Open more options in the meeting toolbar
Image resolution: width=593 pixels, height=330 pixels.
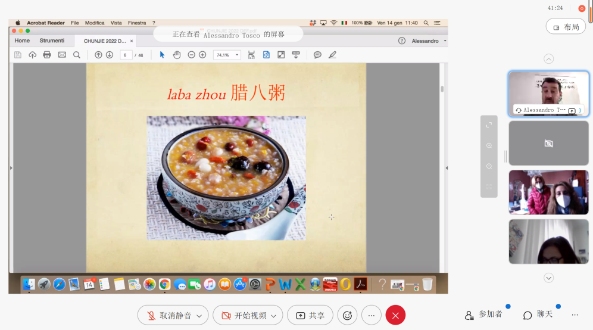[x=372, y=315]
